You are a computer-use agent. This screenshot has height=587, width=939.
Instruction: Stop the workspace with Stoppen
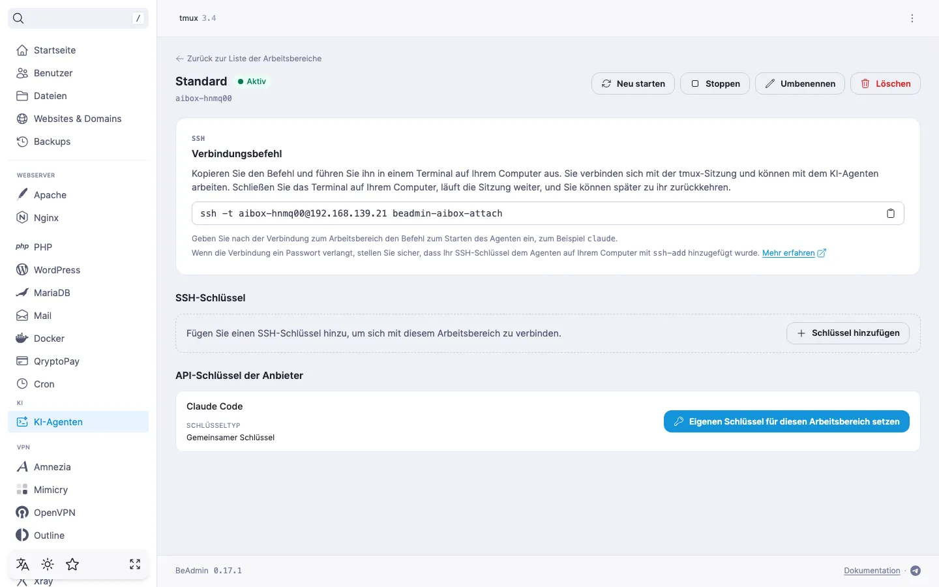(715, 83)
